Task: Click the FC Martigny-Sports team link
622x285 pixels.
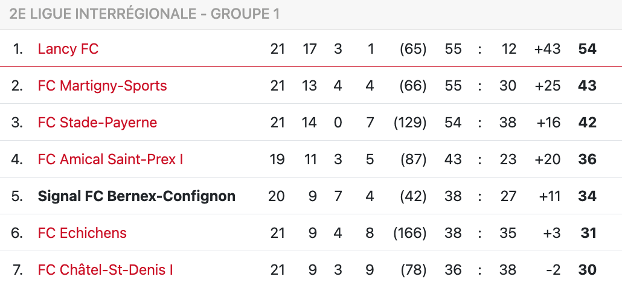Action: 102,86
